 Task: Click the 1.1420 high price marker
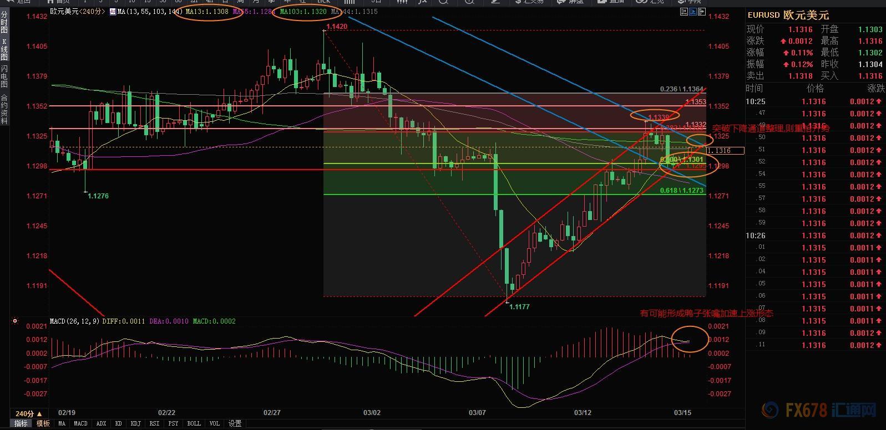(337, 27)
